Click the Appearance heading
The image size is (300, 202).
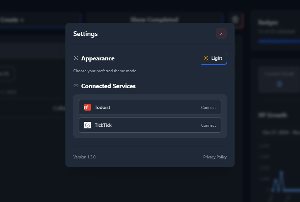(x=98, y=58)
